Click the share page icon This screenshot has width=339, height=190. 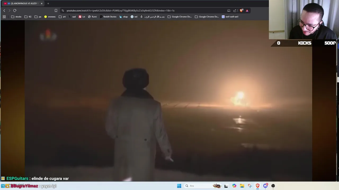[235, 11]
